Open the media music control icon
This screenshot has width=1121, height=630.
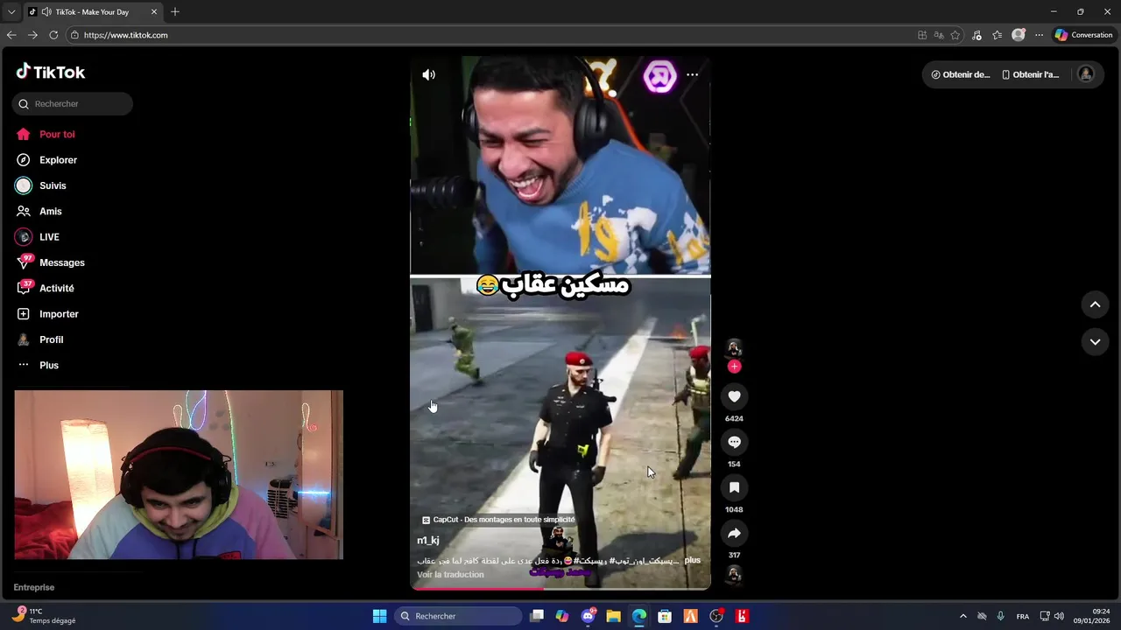pos(977,35)
